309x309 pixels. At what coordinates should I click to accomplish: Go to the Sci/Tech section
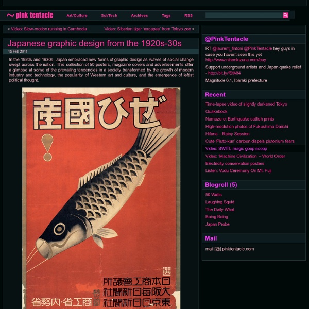tap(109, 16)
